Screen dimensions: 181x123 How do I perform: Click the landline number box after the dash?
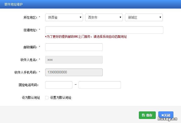(x=99, y=85)
